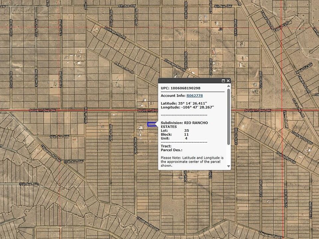Viewport: 319px width, 239px height.
Task: Open account info link R062778
Action: point(194,96)
